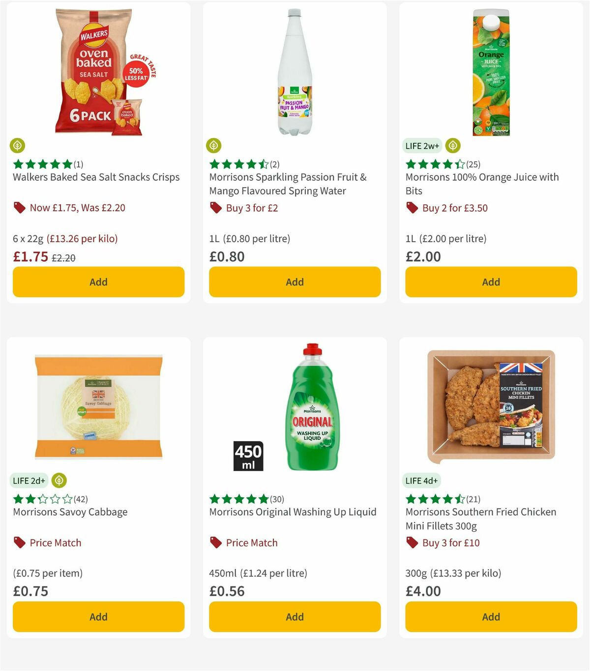This screenshot has height=671, width=590.
Task: Select the Price Match tag icon on the Savoy Cabbage
Action: (19, 543)
